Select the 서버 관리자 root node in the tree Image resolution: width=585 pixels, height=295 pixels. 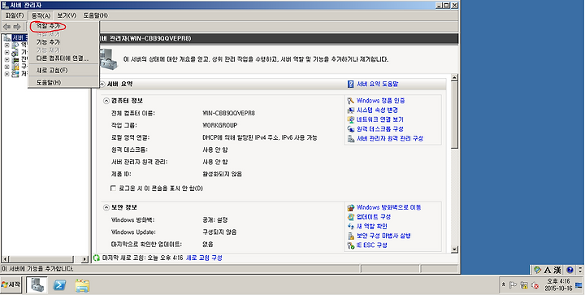tap(15, 37)
